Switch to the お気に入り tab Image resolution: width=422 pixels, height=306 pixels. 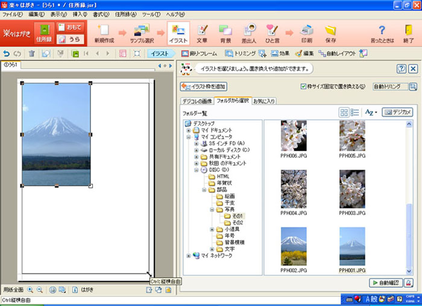click(x=265, y=100)
